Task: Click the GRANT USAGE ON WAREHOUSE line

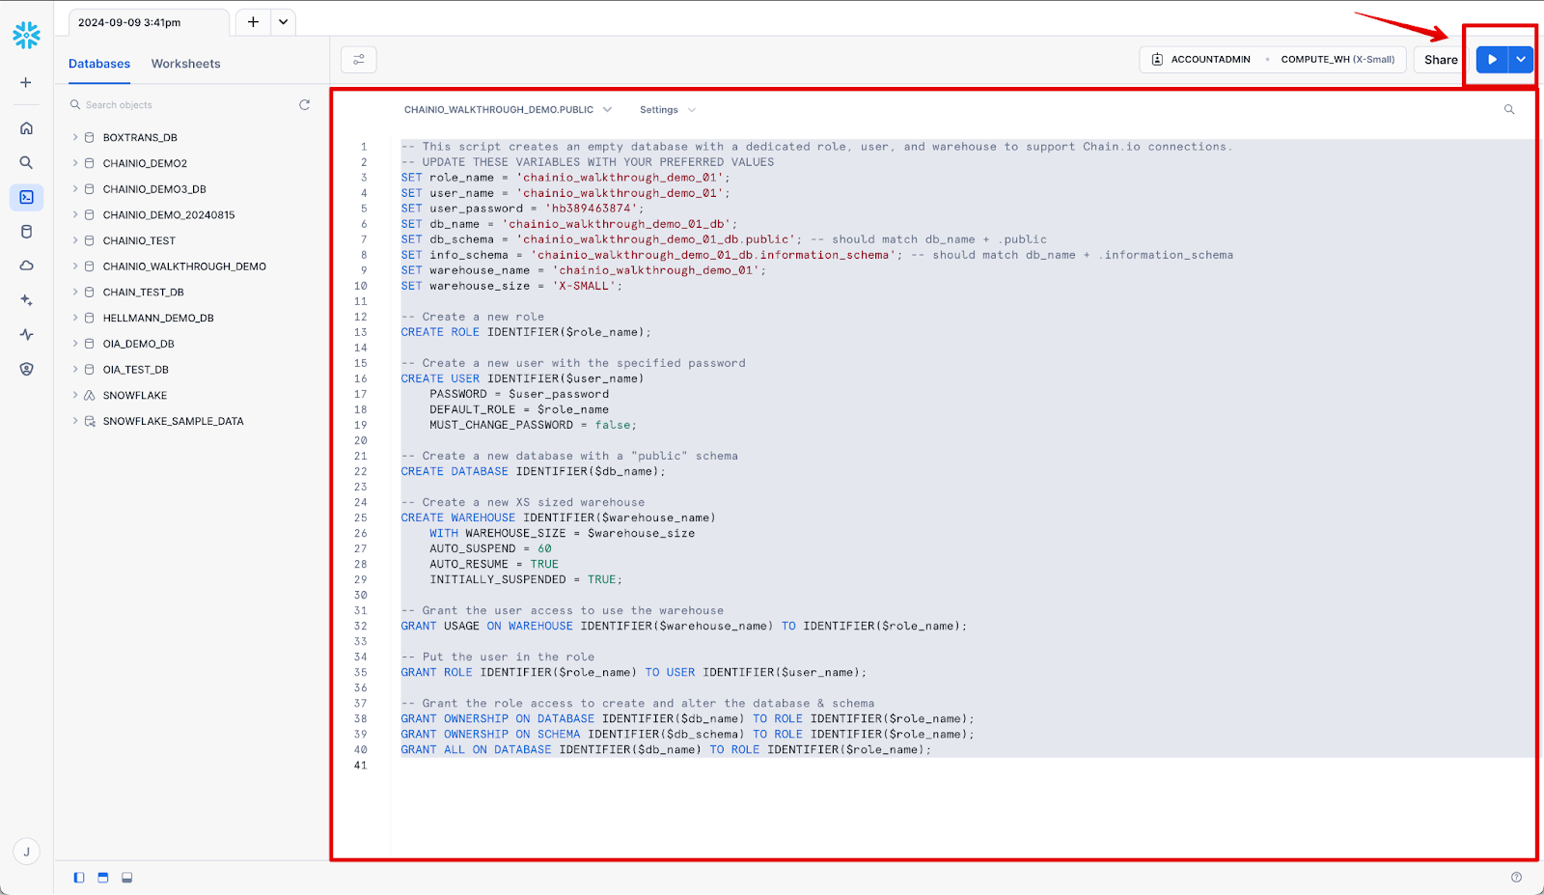Action: click(x=683, y=626)
